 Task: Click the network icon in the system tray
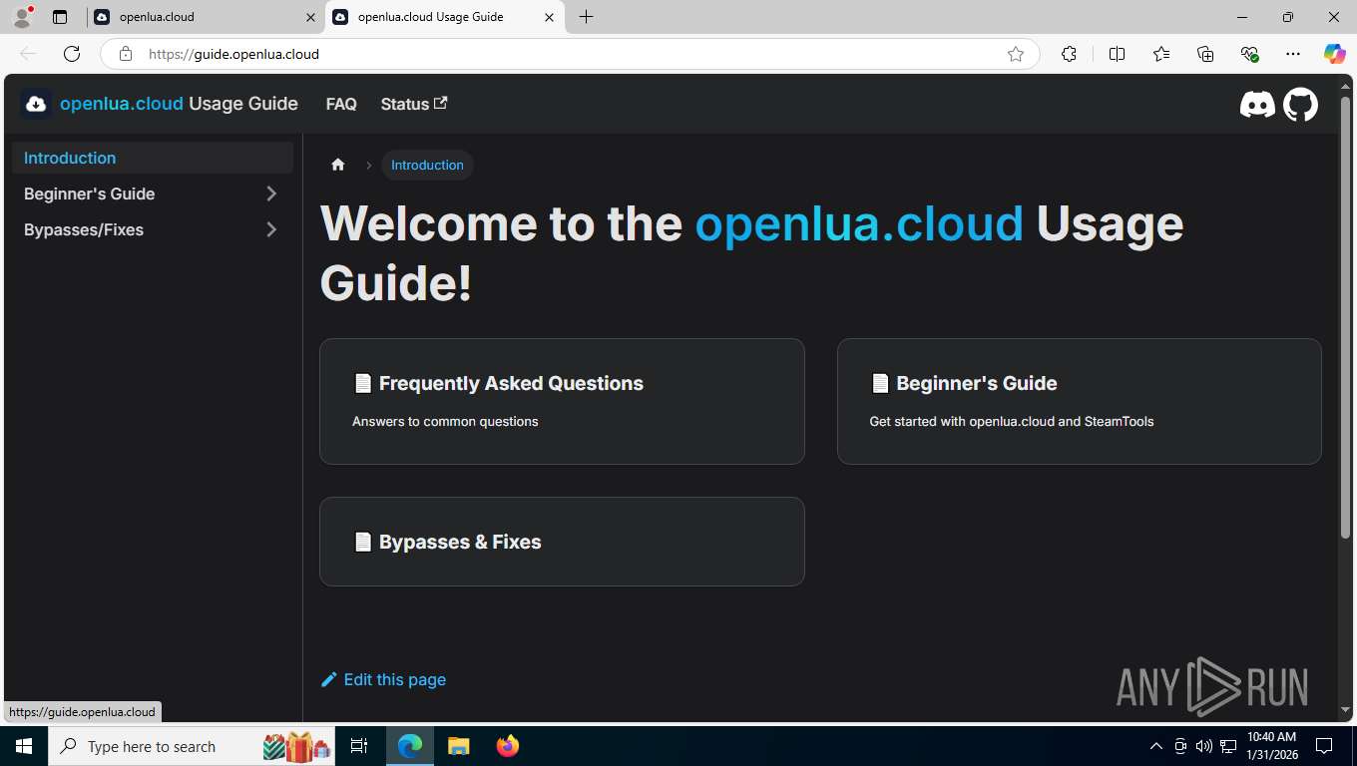[x=1228, y=746]
